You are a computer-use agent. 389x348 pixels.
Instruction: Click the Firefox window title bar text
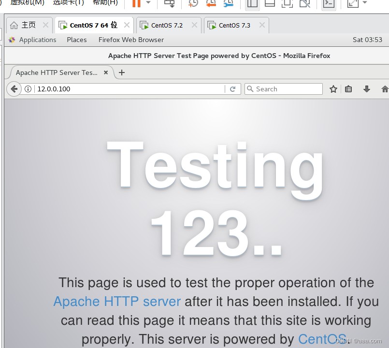(x=219, y=56)
